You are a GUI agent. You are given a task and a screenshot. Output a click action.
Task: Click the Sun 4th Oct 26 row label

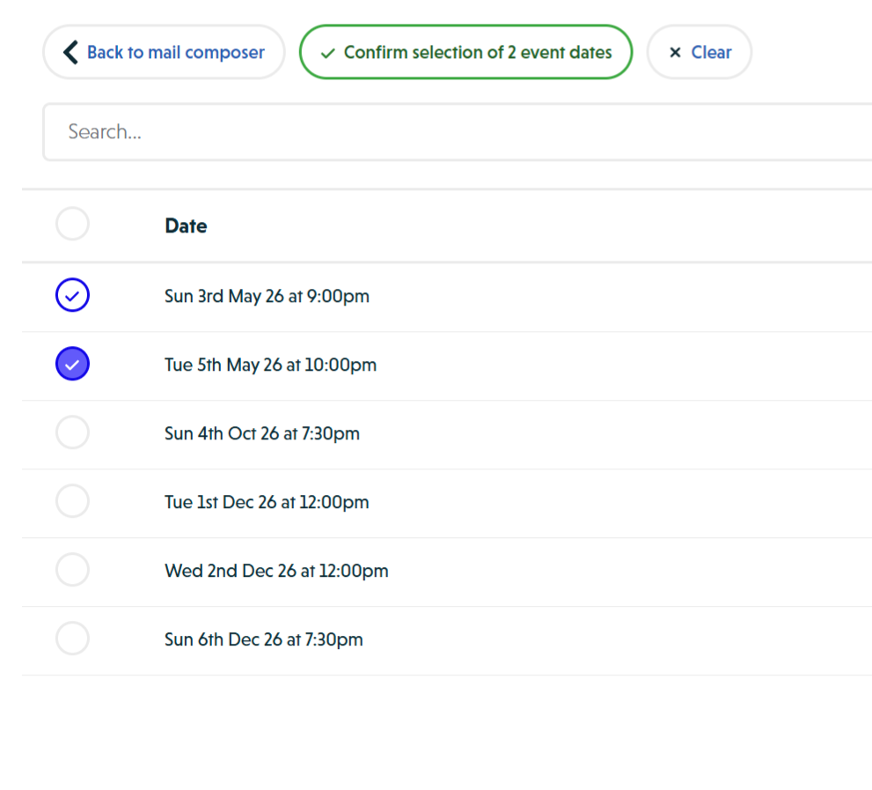click(x=261, y=433)
